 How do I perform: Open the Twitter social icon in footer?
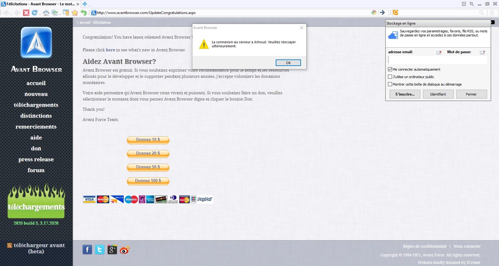pos(100,250)
